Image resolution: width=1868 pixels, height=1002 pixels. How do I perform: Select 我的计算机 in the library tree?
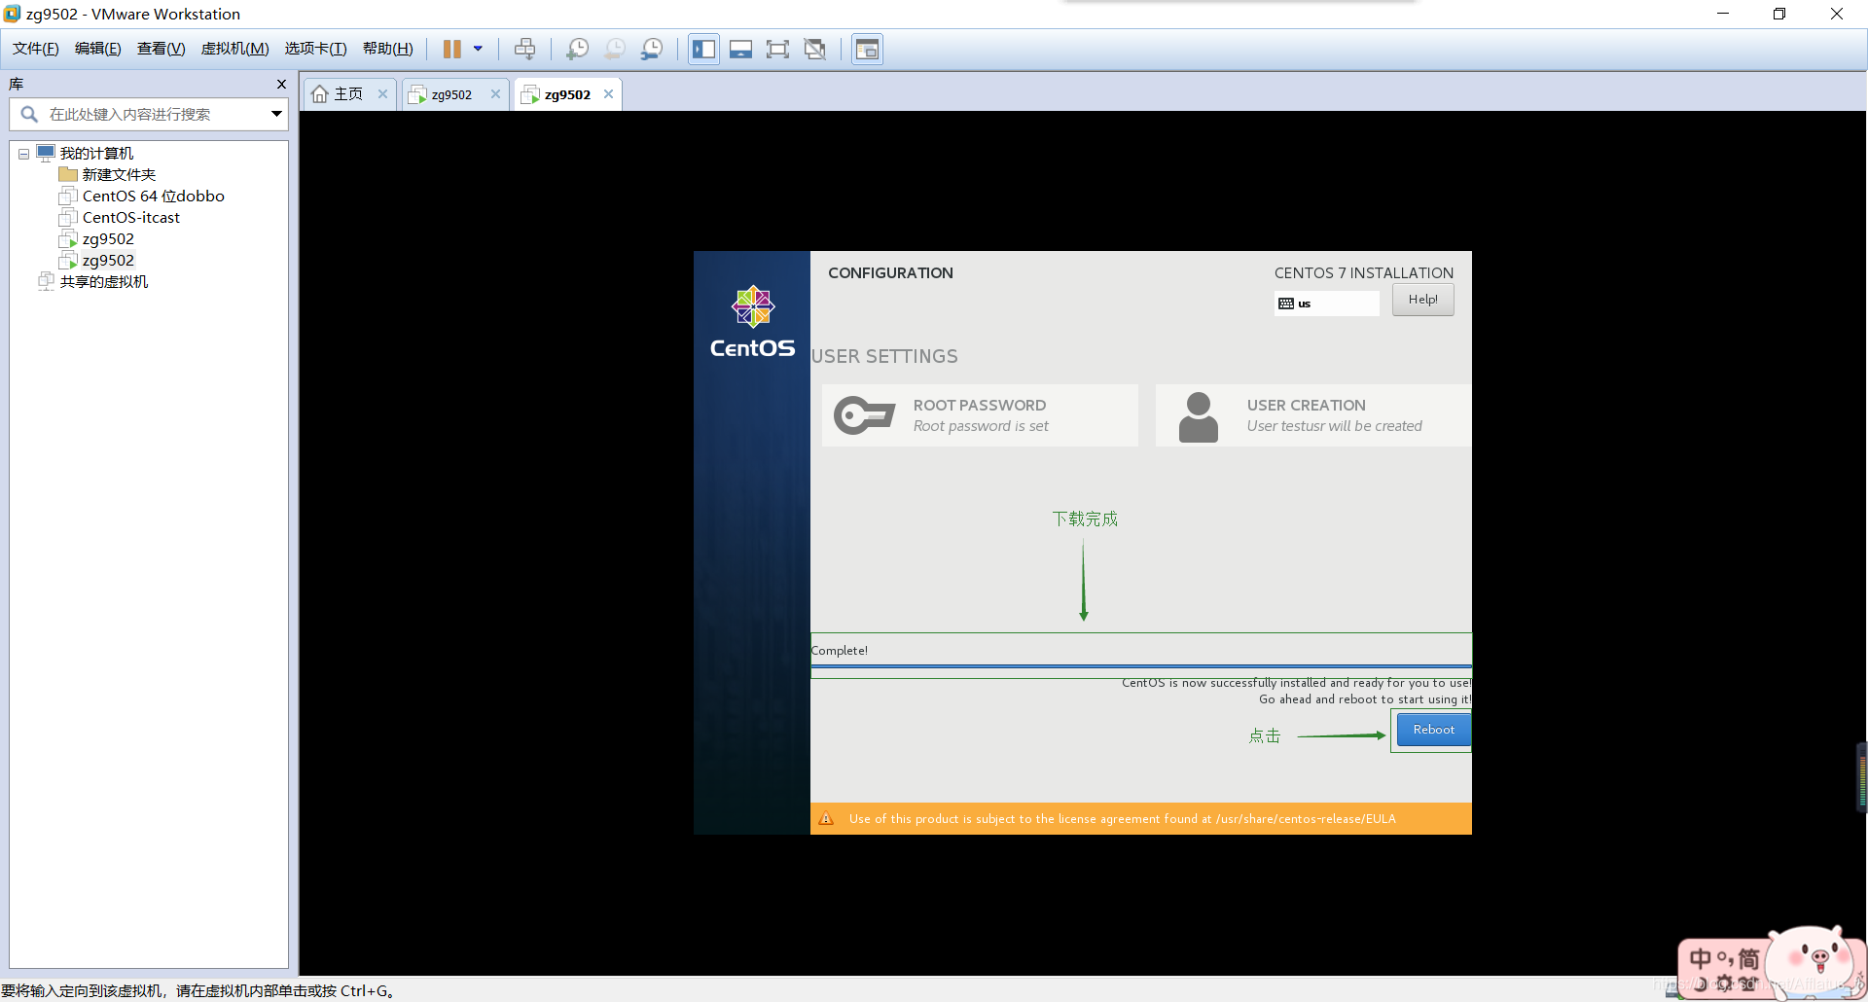[96, 154]
